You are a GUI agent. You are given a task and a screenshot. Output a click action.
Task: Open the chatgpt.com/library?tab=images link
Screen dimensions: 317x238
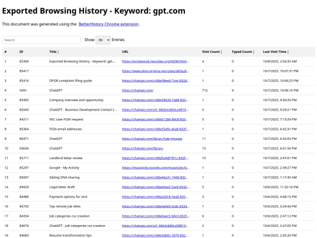coord(152,139)
